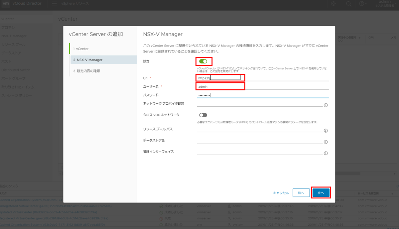Screen dimensions: 399x229
Task: Open リソース プール in the left sidebar
Action: [x=13, y=44]
